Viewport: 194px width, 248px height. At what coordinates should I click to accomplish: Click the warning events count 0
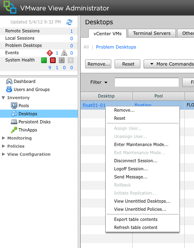pos(71,53)
